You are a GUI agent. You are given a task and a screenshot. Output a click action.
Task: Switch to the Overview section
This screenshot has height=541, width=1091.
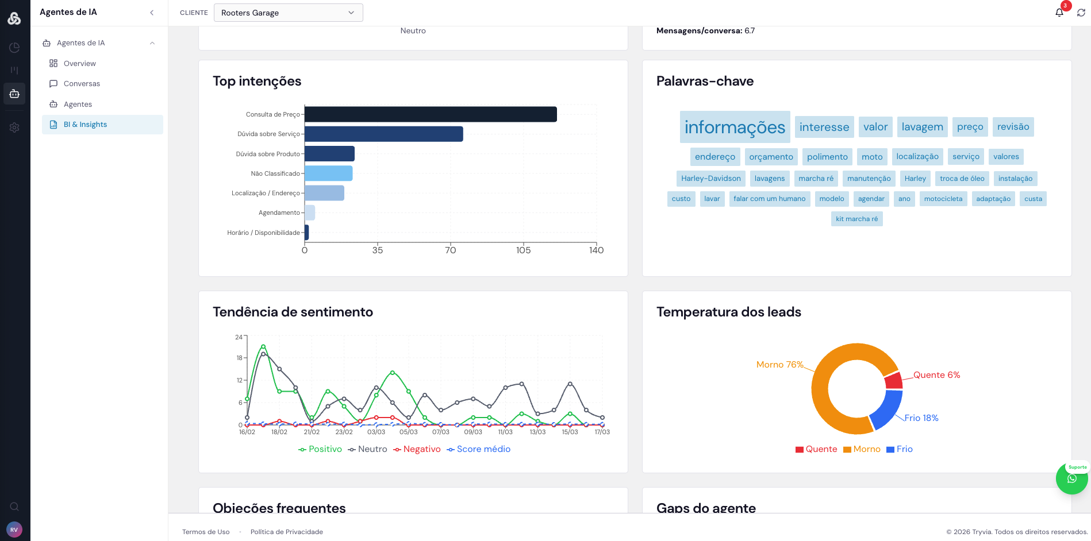click(x=80, y=63)
